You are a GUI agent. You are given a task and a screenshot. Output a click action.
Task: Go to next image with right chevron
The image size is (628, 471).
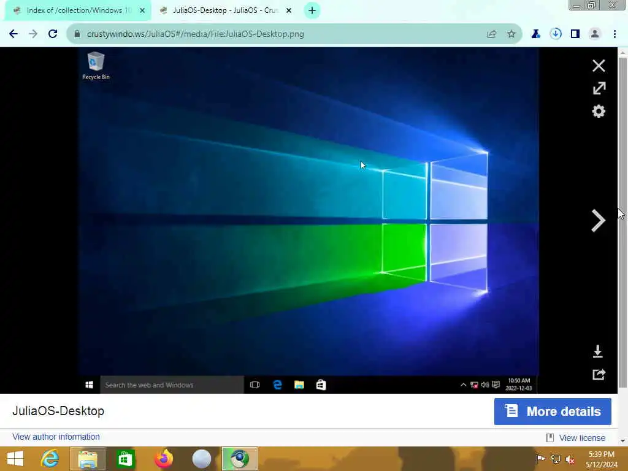[598, 220]
